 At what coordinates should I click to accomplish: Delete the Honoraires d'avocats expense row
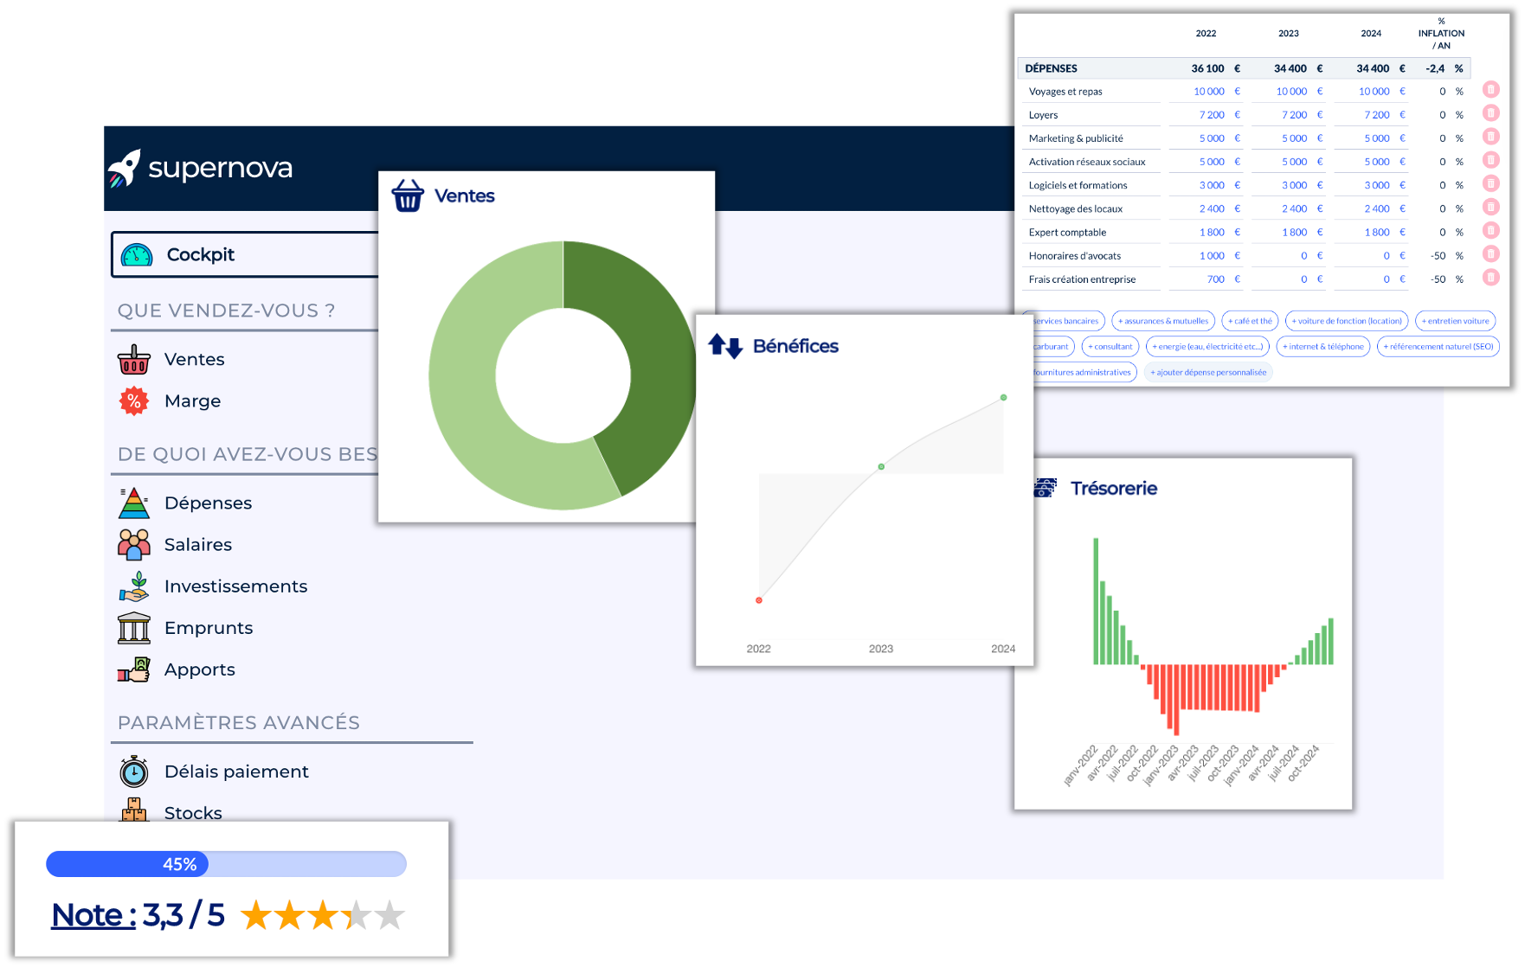(1490, 254)
